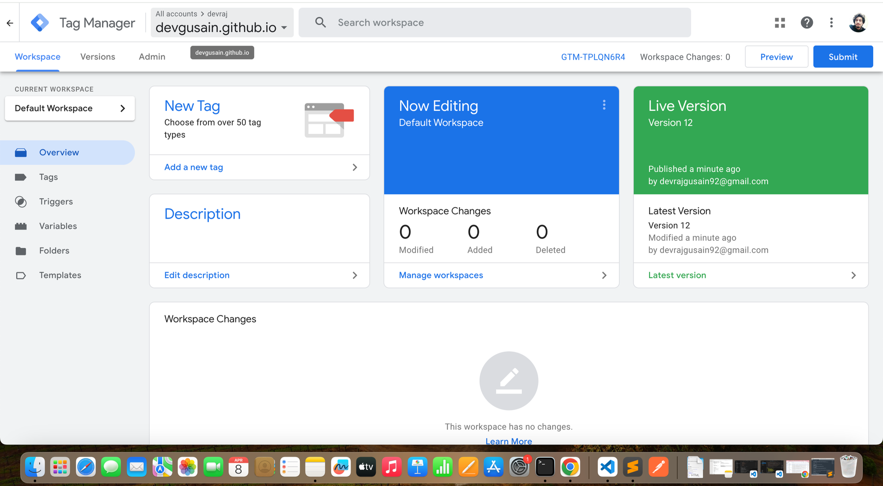Open the Templates section from the sidebar
This screenshot has height=486, width=883.
click(60, 275)
